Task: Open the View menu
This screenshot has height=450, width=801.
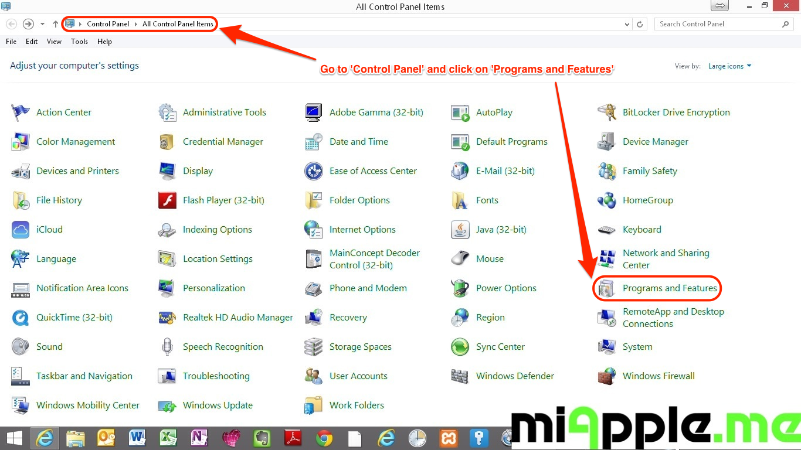Action: (x=54, y=42)
